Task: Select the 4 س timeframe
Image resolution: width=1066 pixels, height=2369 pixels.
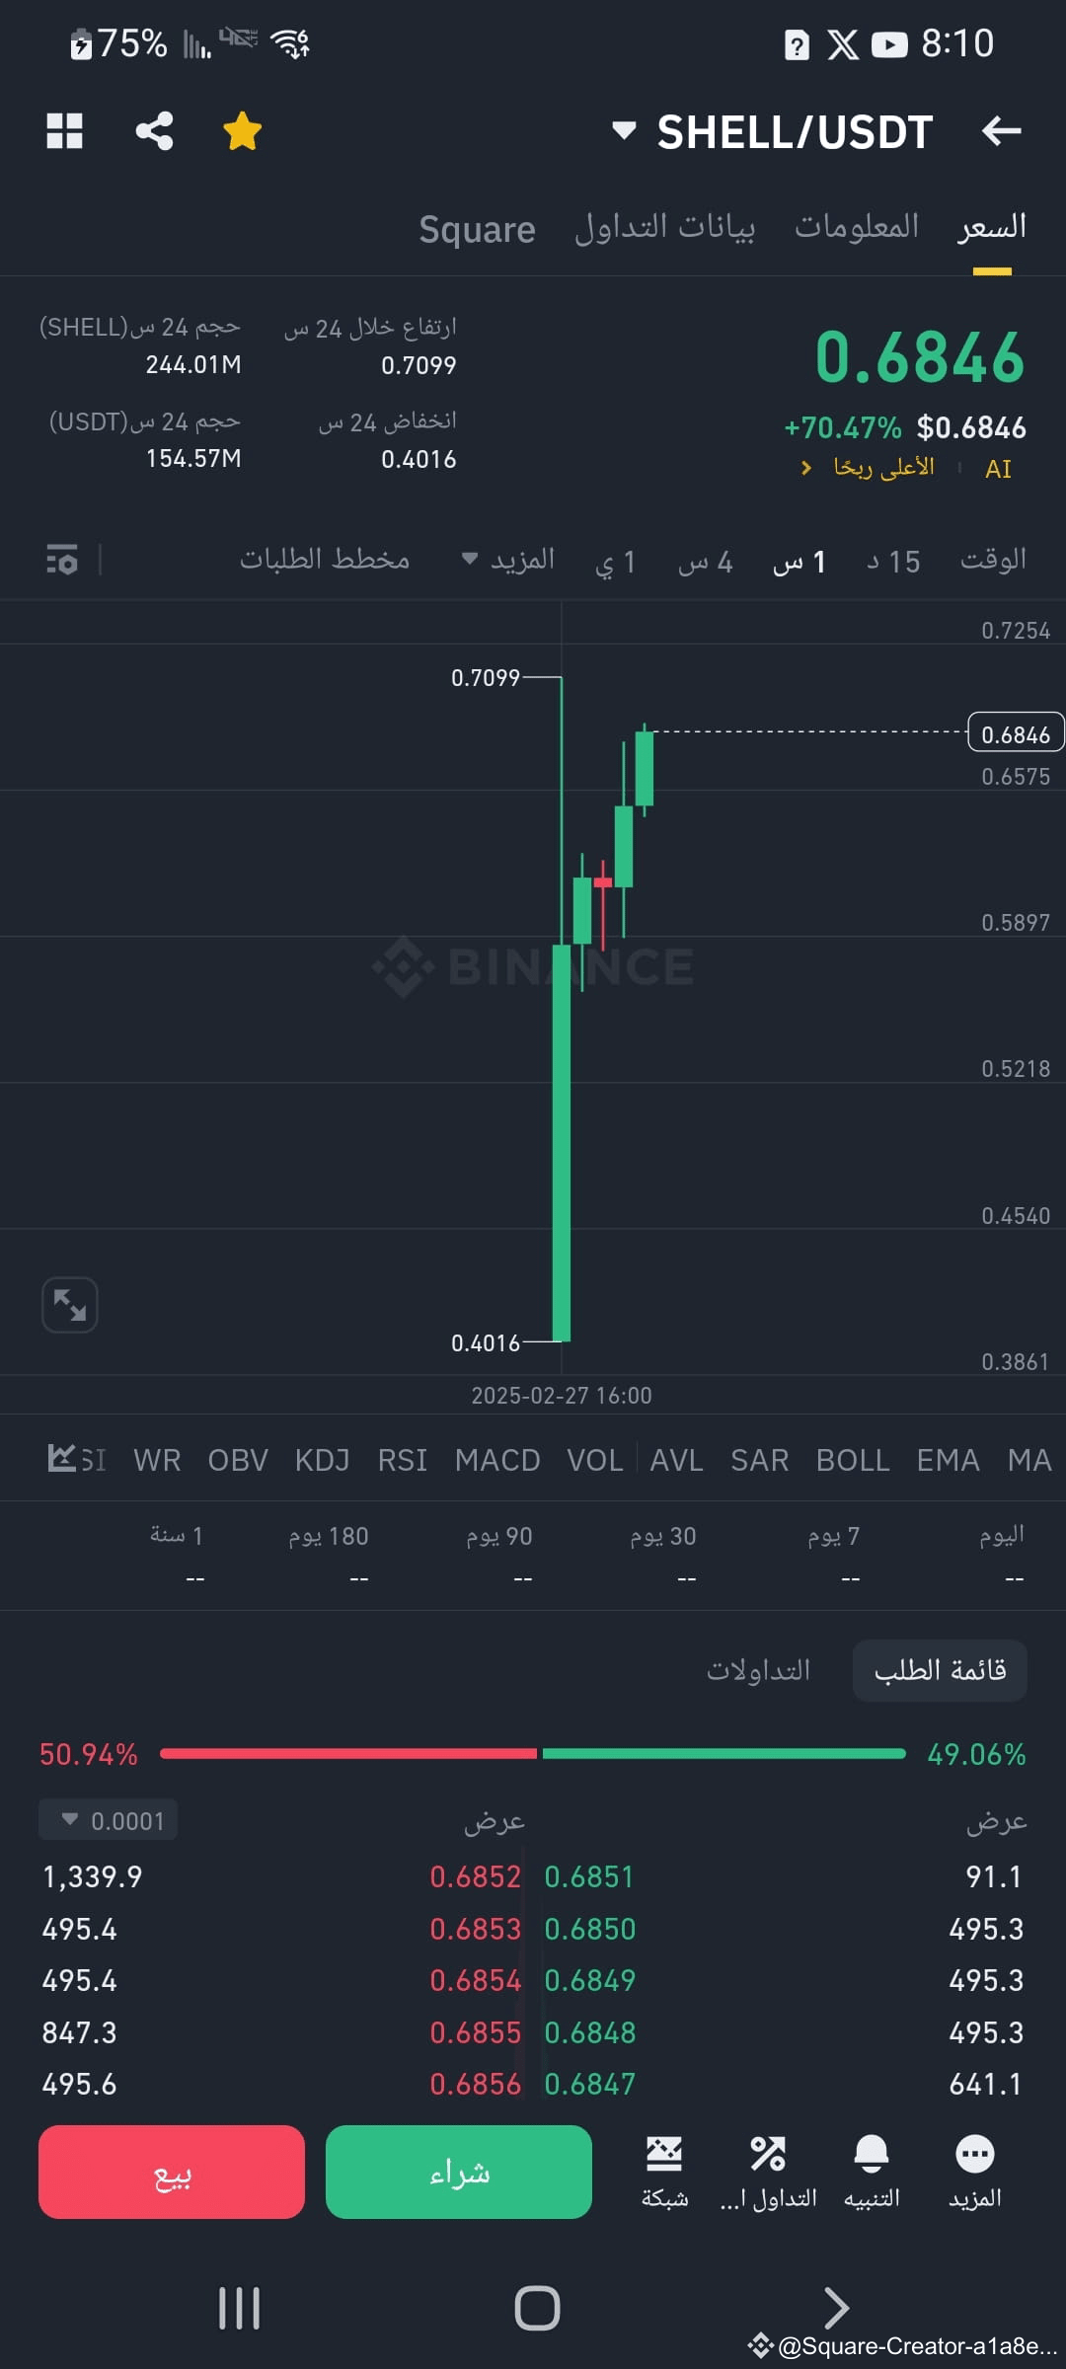Action: point(705,562)
